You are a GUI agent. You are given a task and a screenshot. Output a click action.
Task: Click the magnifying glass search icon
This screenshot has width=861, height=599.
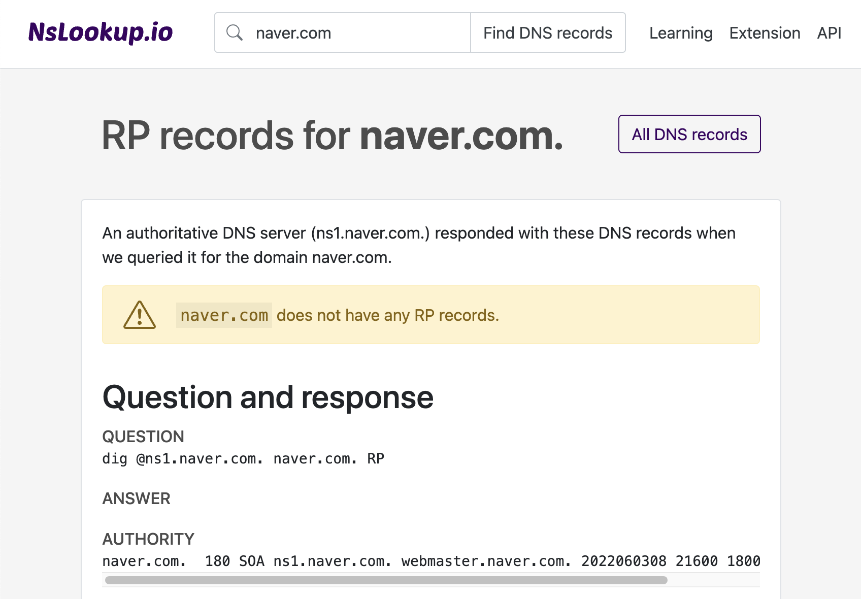(x=235, y=32)
